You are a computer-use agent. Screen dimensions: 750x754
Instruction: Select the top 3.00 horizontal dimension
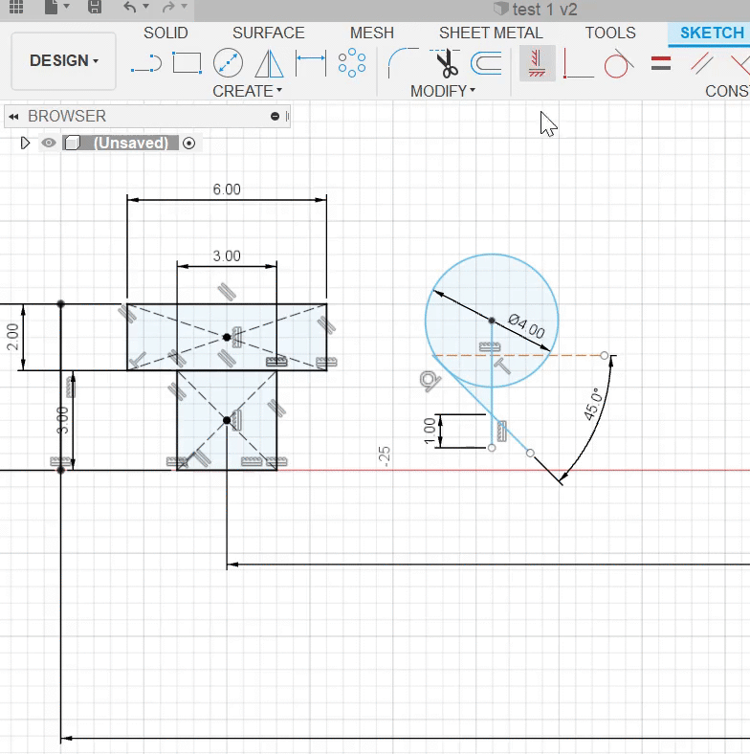tap(227, 255)
